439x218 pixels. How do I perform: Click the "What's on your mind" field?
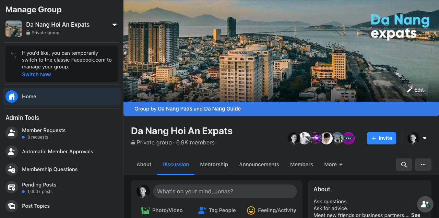[x=225, y=191]
